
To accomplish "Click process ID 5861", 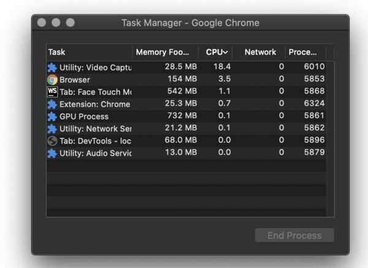I will pyautogui.click(x=314, y=115).
